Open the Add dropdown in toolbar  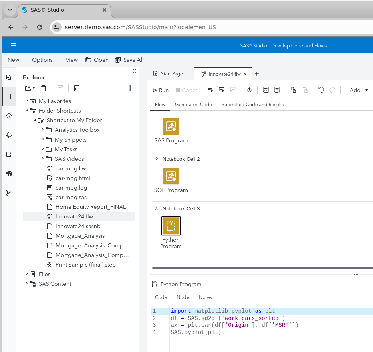(358, 90)
